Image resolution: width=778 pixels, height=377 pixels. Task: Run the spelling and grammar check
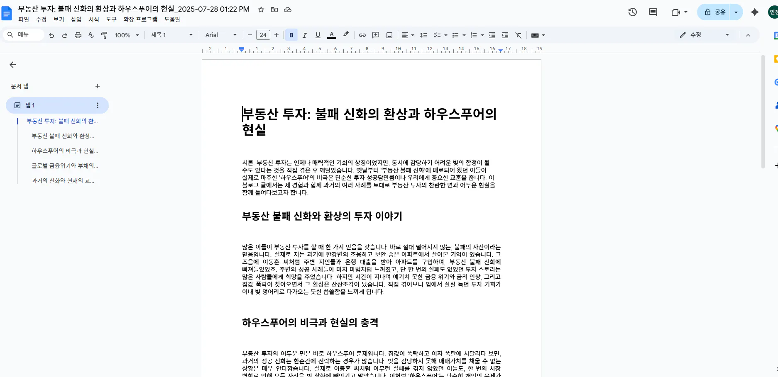[x=91, y=35]
